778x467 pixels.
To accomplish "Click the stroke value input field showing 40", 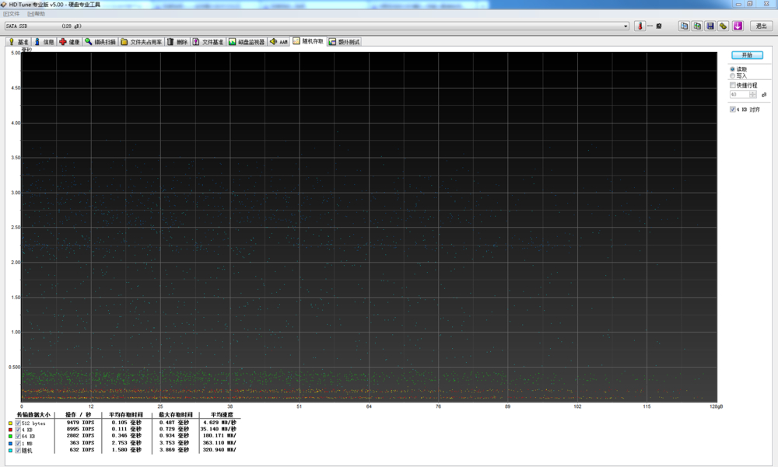I will coord(739,95).
